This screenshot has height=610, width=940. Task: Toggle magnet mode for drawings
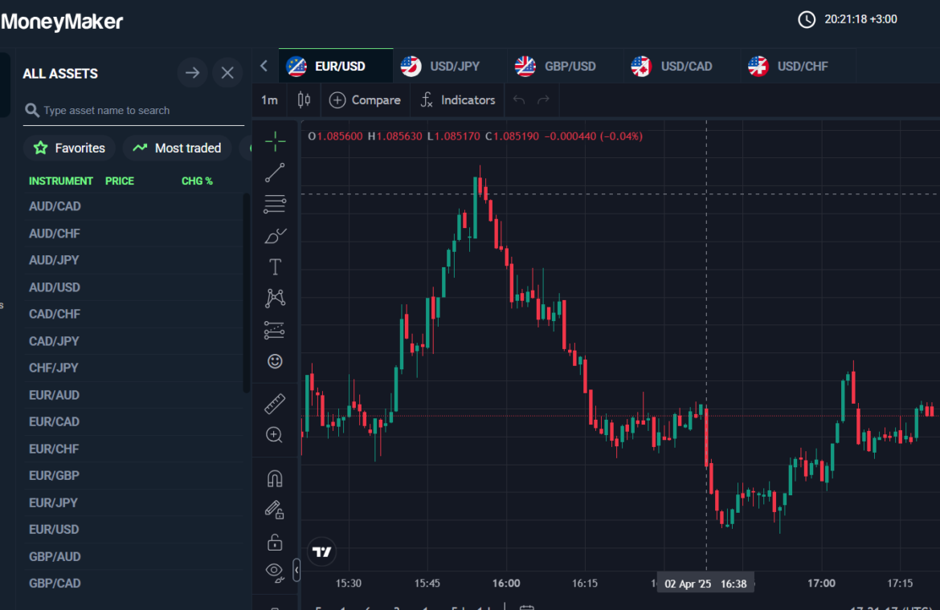pyautogui.click(x=275, y=479)
